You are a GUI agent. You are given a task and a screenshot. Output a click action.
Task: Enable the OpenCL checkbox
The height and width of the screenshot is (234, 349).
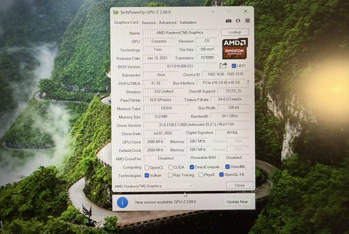(147, 167)
